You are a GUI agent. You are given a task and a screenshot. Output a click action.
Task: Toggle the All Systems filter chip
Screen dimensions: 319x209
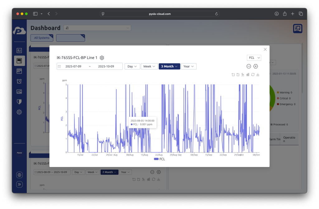[42, 38]
